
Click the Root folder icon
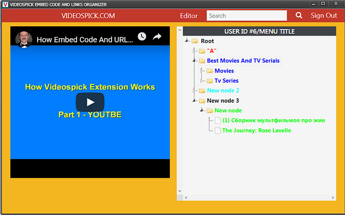point(195,41)
